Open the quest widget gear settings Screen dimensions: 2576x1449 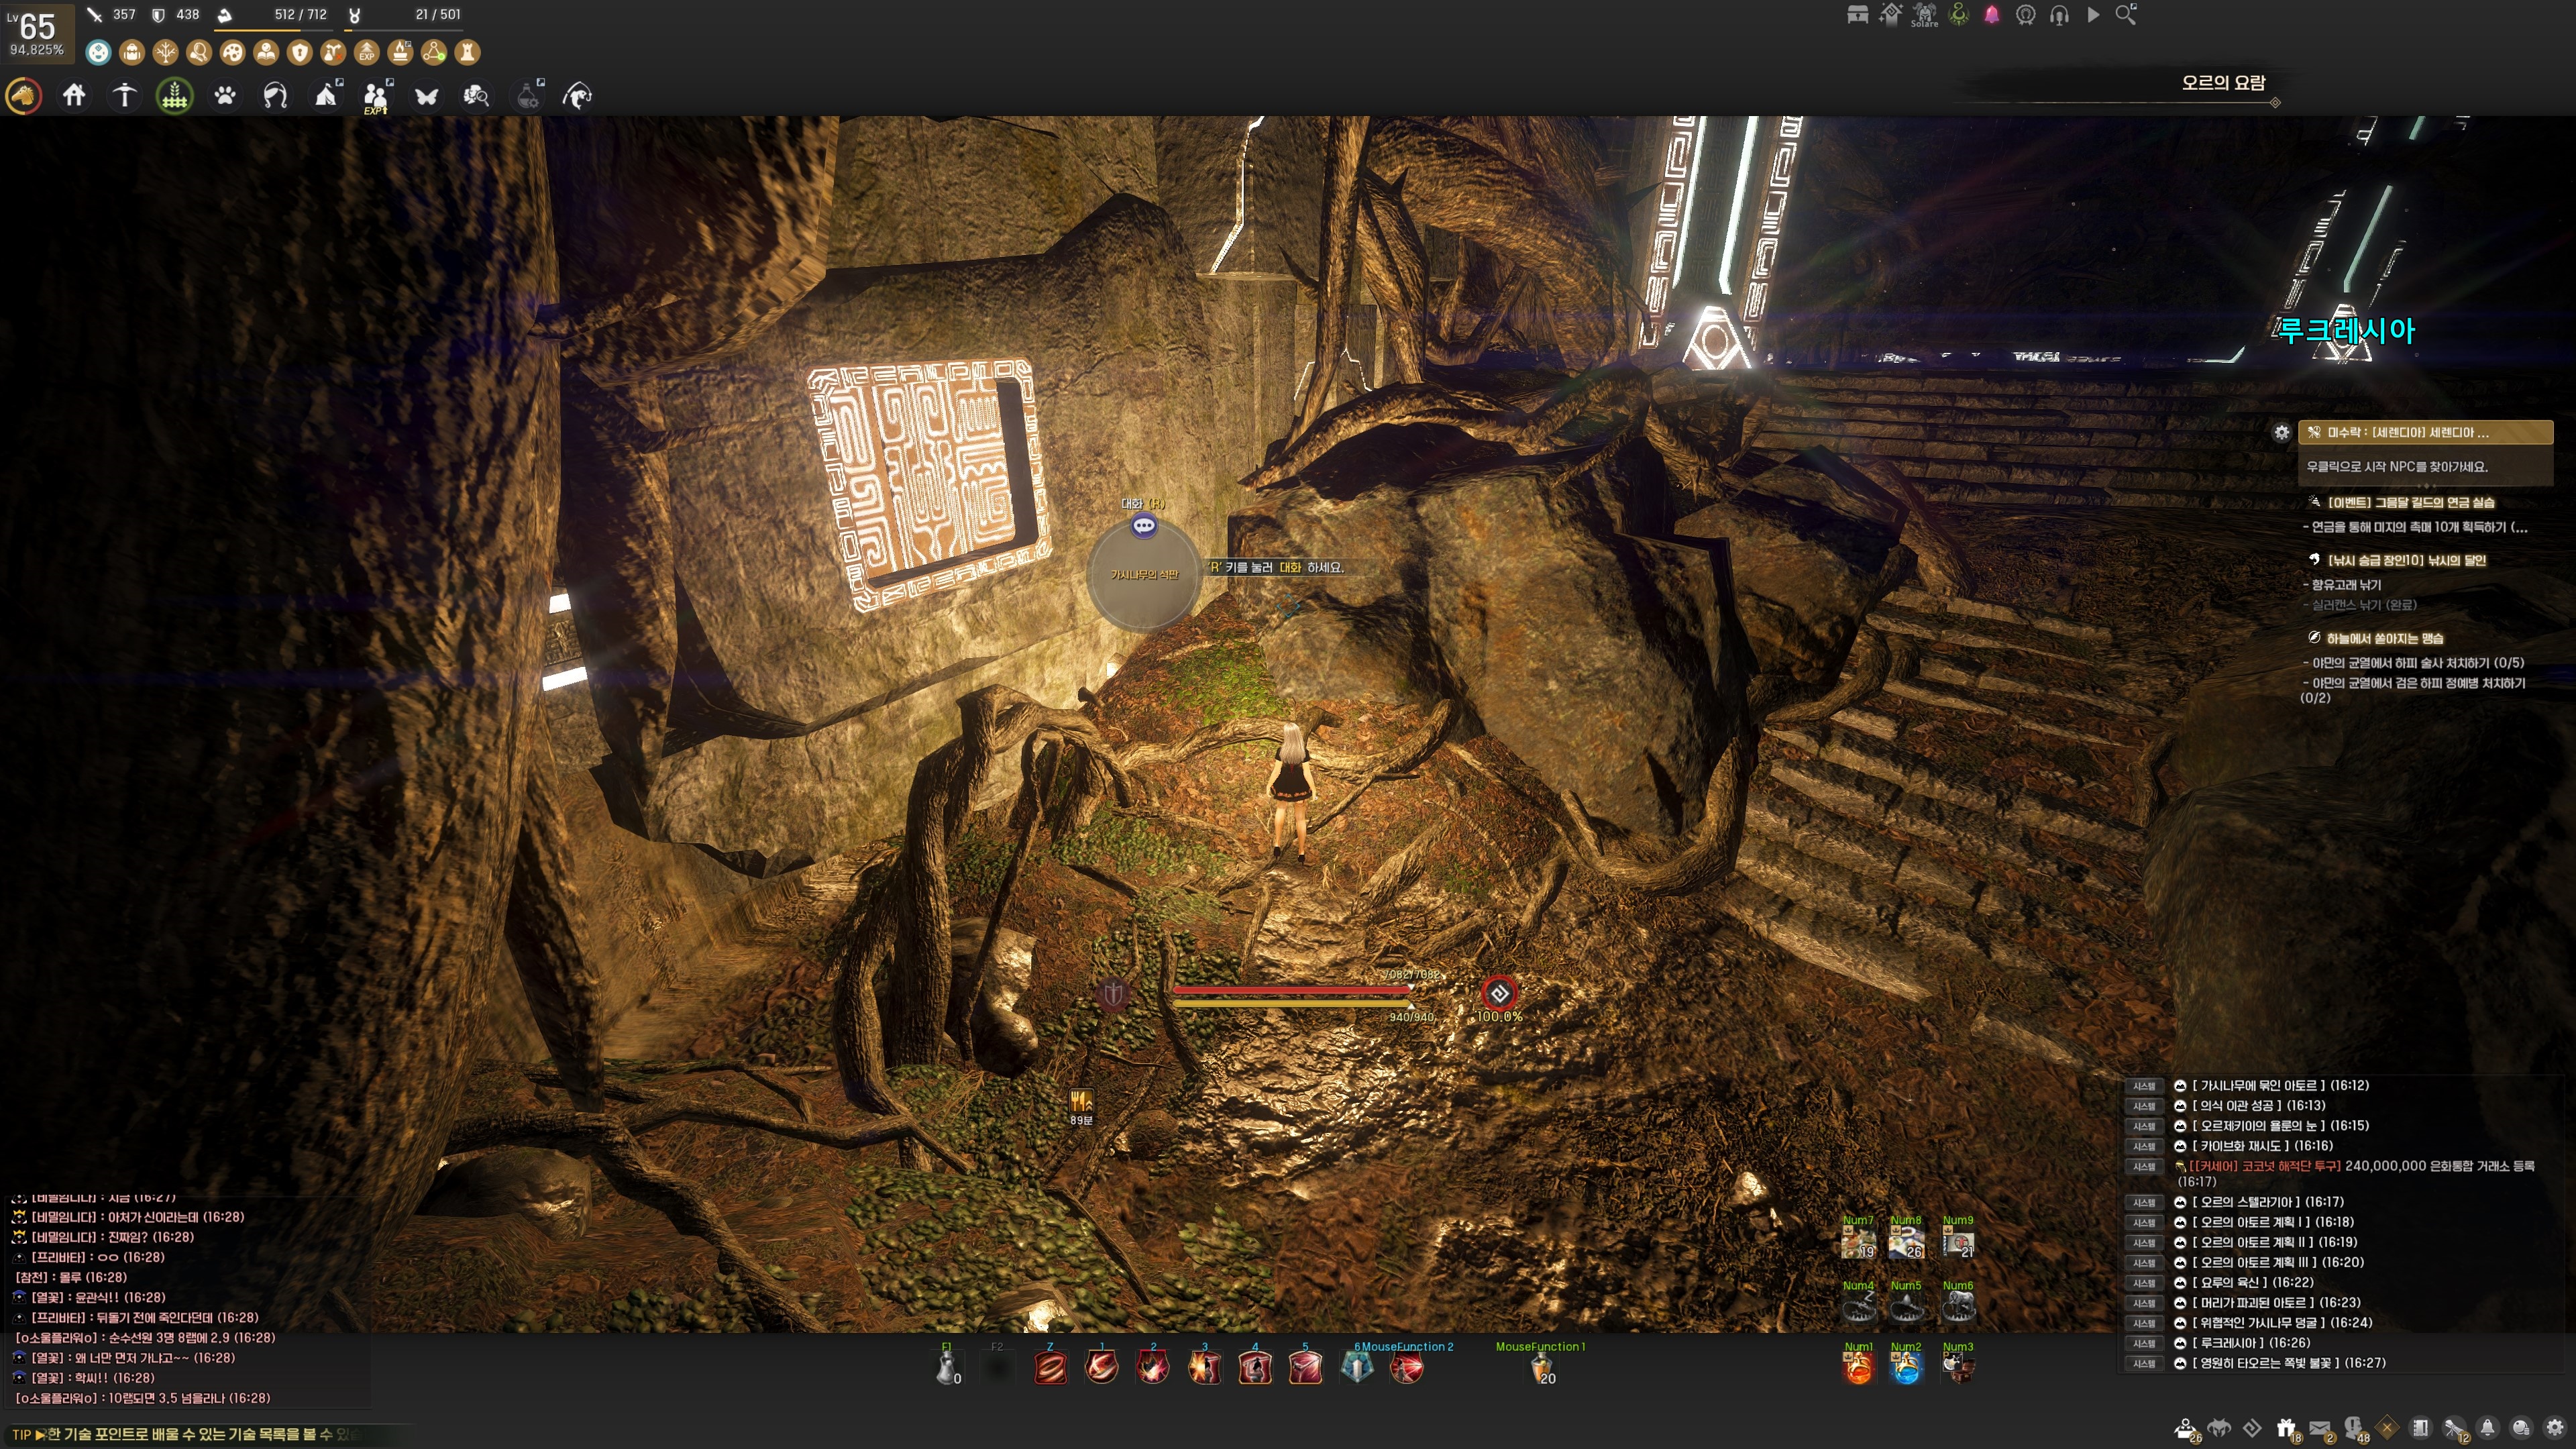click(x=2281, y=433)
